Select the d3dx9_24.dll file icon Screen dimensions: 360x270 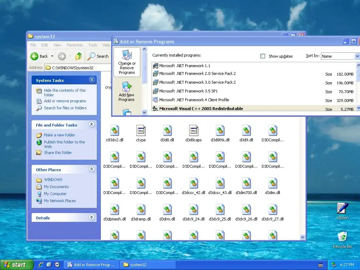[x=194, y=210]
